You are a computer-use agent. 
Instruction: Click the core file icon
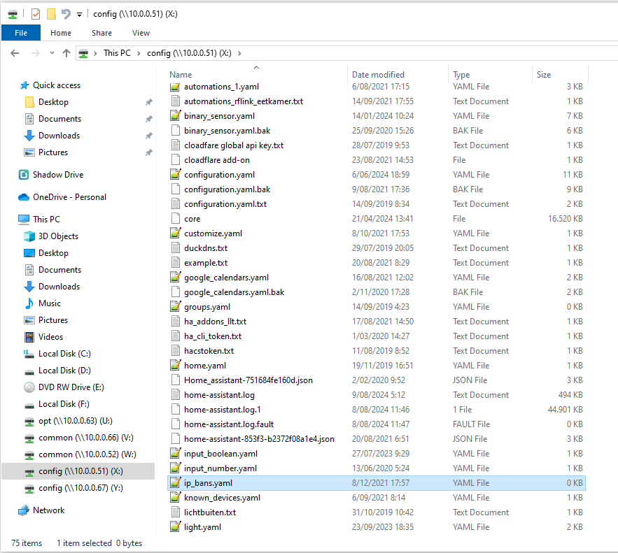(176, 218)
